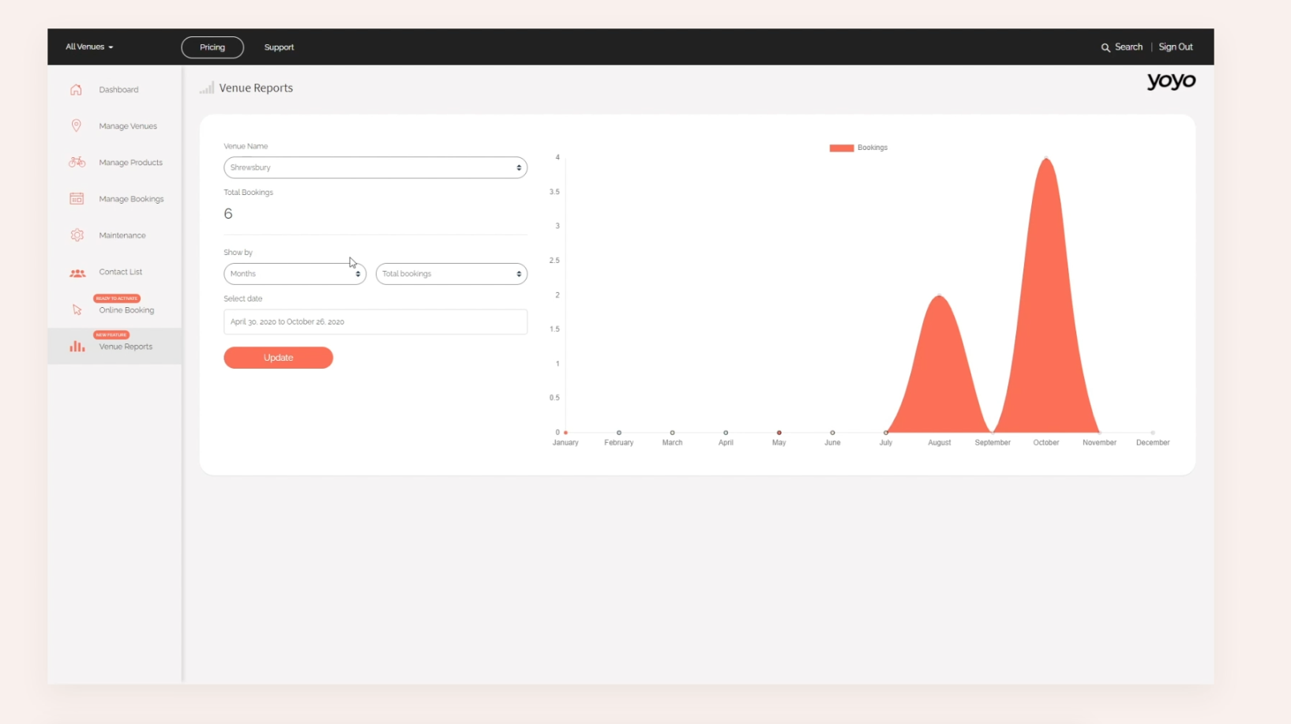Image resolution: width=1291 pixels, height=724 pixels.
Task: Toggle the Bookings legend series
Action: (858, 148)
